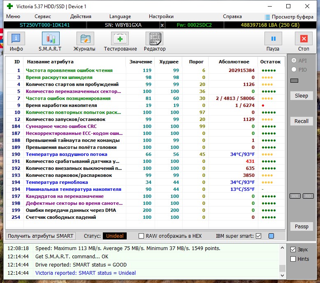Image resolution: width=320 pixels, height=283 pixels.
Task: Click the WR indicator button
Action: click(295, 196)
